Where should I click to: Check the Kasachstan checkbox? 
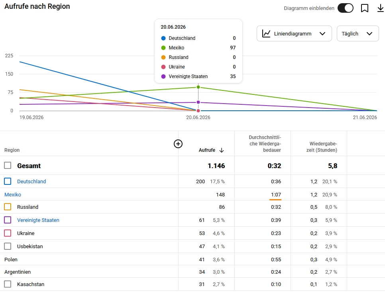click(x=8, y=284)
